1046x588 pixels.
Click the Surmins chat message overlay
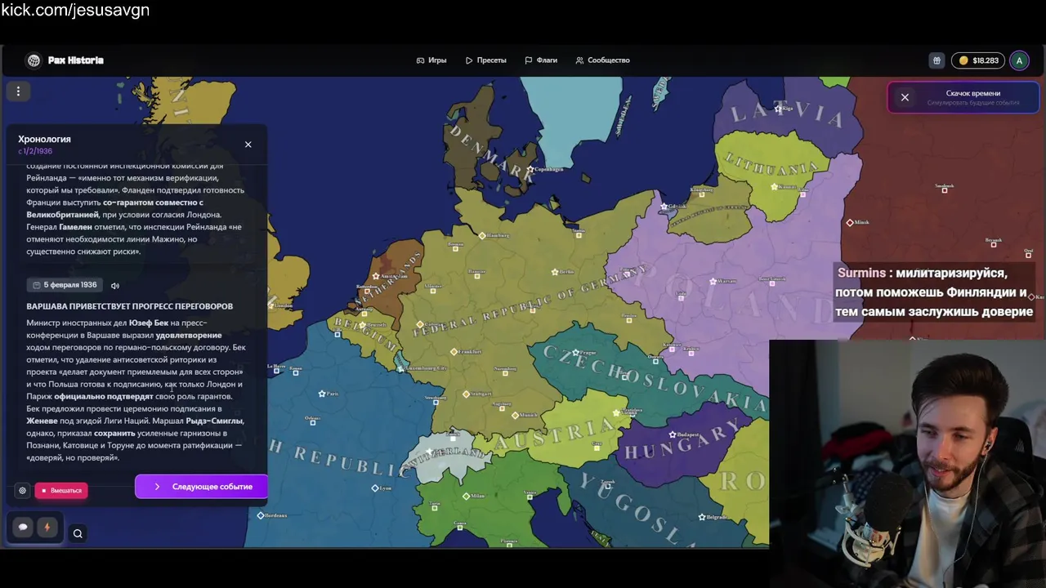click(935, 292)
